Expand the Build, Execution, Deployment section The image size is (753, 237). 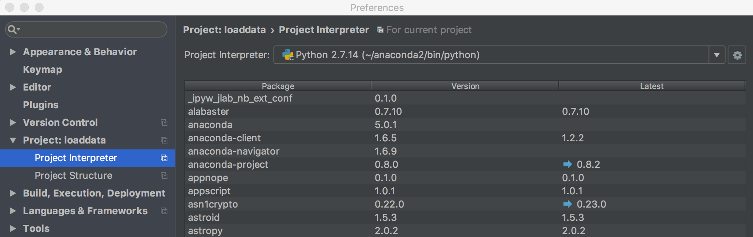13,193
